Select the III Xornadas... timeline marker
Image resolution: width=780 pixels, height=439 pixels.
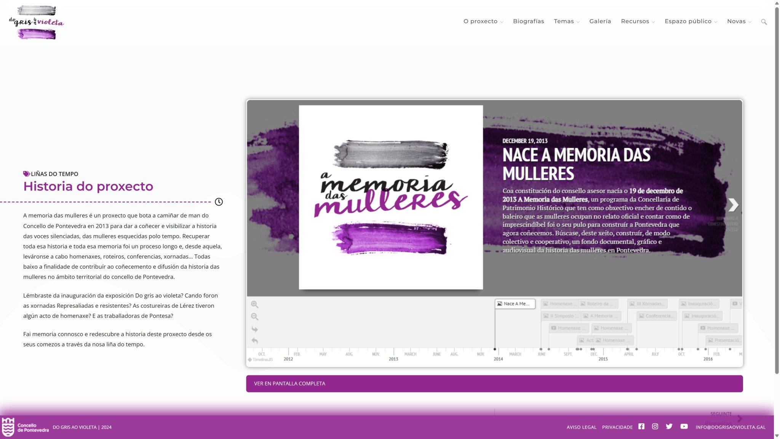(x=647, y=304)
